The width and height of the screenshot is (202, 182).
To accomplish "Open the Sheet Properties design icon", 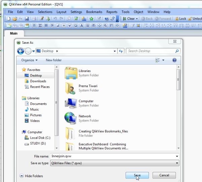I will 27,26.
